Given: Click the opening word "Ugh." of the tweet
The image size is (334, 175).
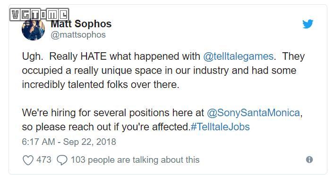Looking at the screenshot, I should coord(33,56).
